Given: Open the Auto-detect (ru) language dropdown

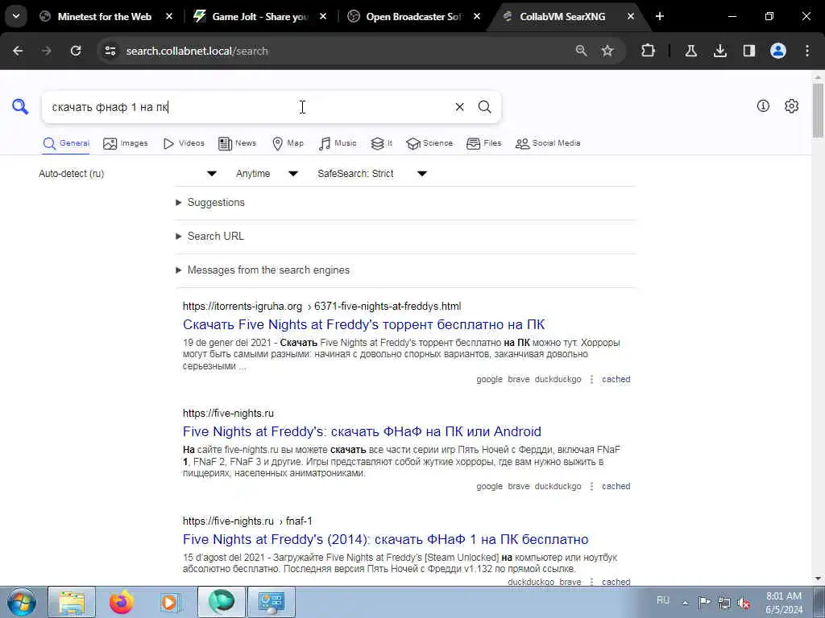Looking at the screenshot, I should (128, 174).
